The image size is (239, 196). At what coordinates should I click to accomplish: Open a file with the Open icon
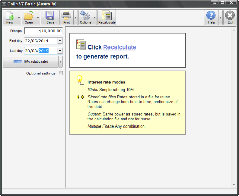[x=29, y=15]
